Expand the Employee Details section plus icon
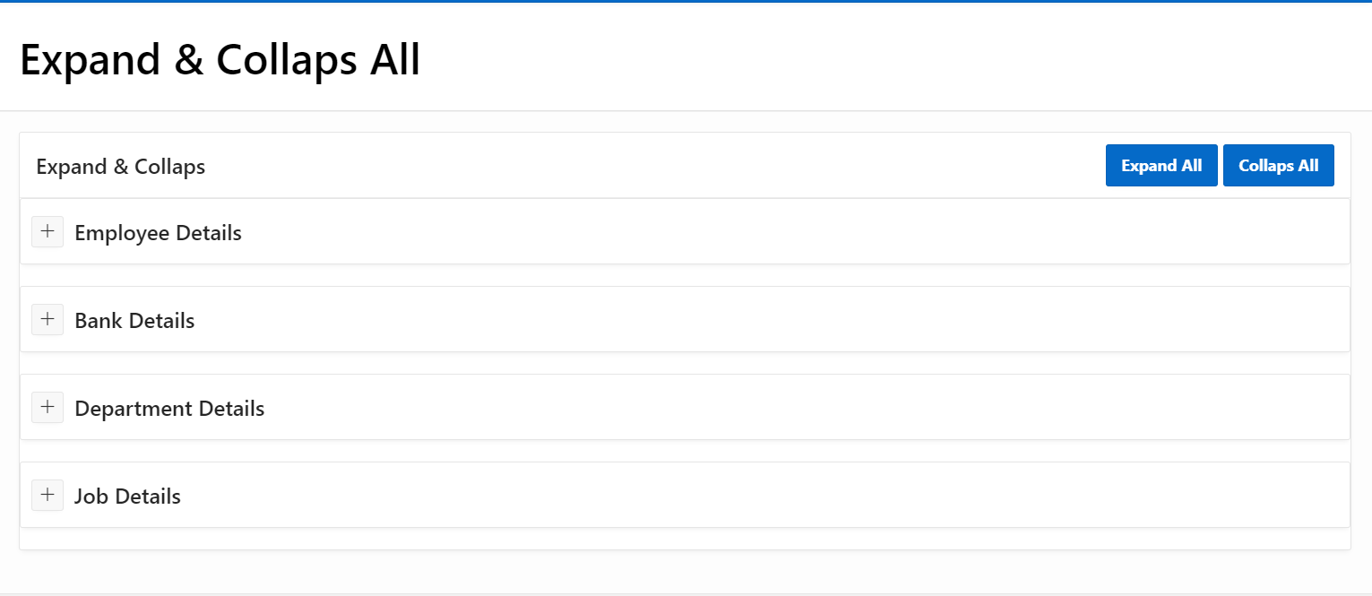Viewport: 1372px width, 596px height. pyautogui.click(x=47, y=231)
